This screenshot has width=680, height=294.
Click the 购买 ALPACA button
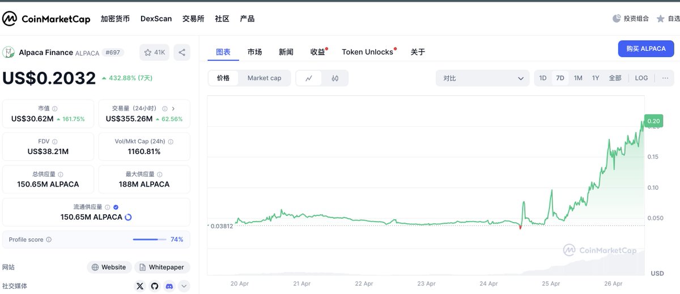pyautogui.click(x=645, y=49)
